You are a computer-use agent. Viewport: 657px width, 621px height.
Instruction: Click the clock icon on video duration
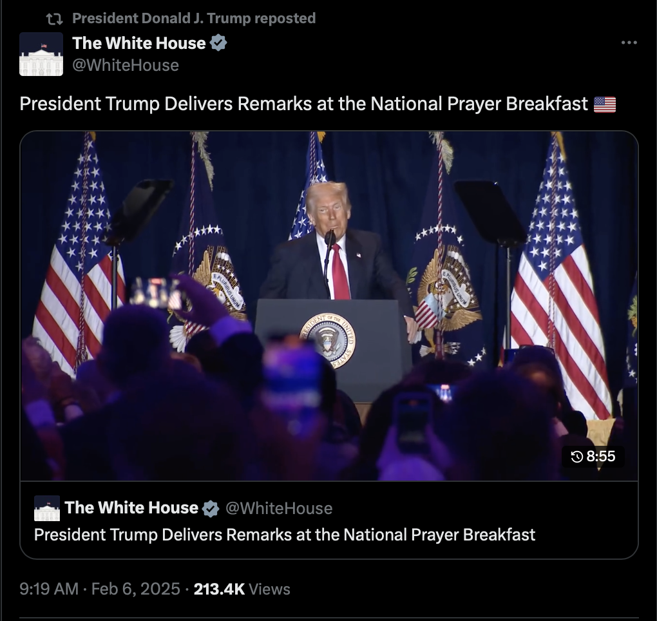[577, 456]
